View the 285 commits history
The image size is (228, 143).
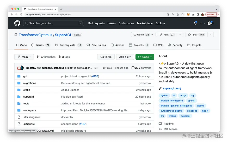(141, 68)
